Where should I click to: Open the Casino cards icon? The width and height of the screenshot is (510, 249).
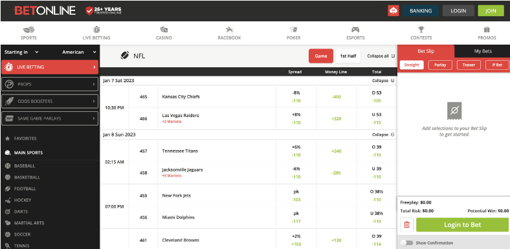[164, 30]
